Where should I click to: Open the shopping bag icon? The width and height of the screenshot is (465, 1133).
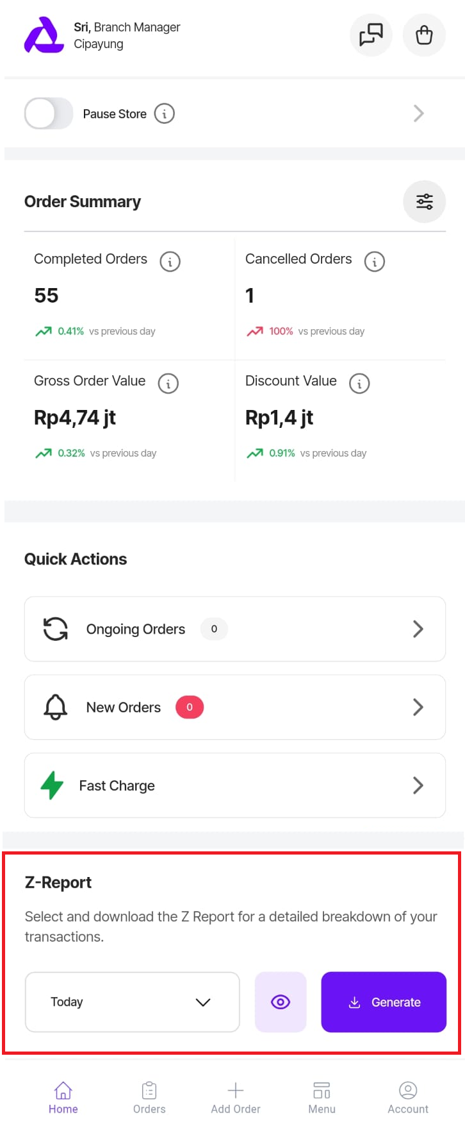click(x=424, y=35)
